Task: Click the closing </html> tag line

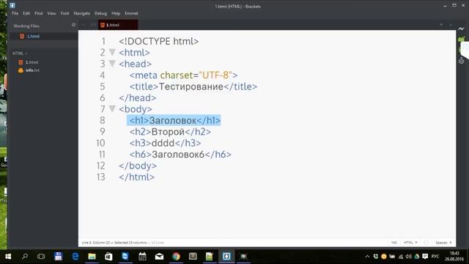Action: pyautogui.click(x=137, y=177)
